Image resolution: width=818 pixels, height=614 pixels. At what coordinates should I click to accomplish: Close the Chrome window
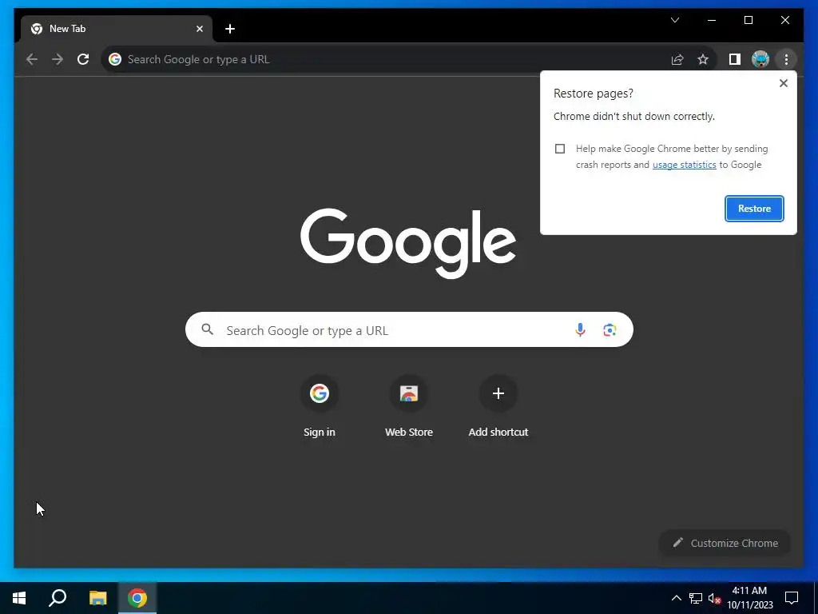[785, 20]
